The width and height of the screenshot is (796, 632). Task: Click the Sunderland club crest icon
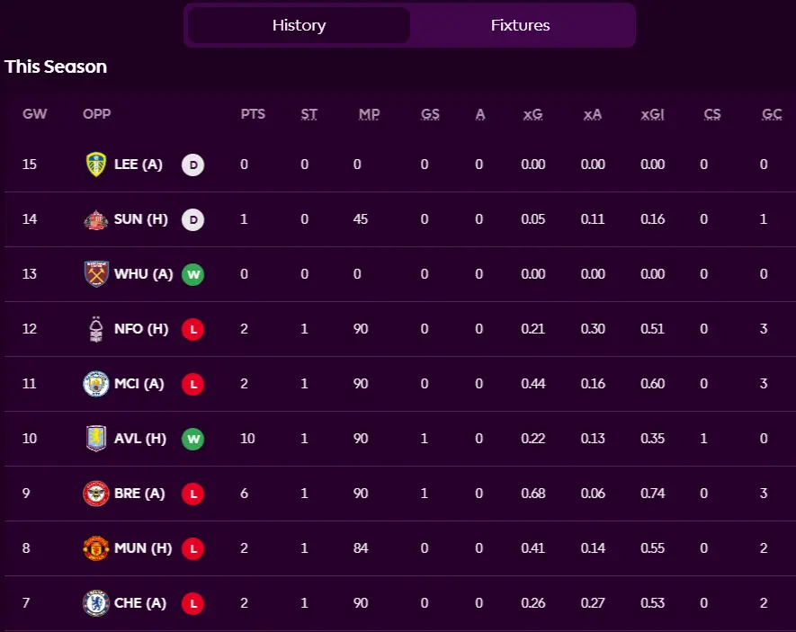pos(96,219)
